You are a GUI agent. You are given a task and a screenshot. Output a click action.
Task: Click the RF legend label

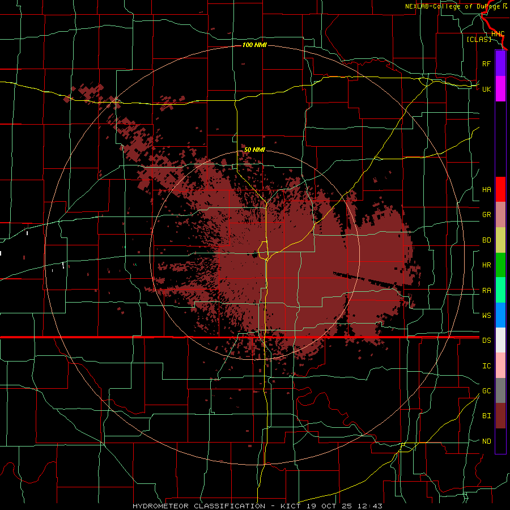pos(486,63)
